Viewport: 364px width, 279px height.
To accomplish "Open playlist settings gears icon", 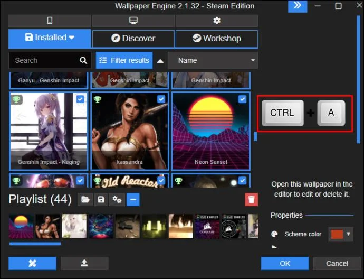I will (117, 200).
